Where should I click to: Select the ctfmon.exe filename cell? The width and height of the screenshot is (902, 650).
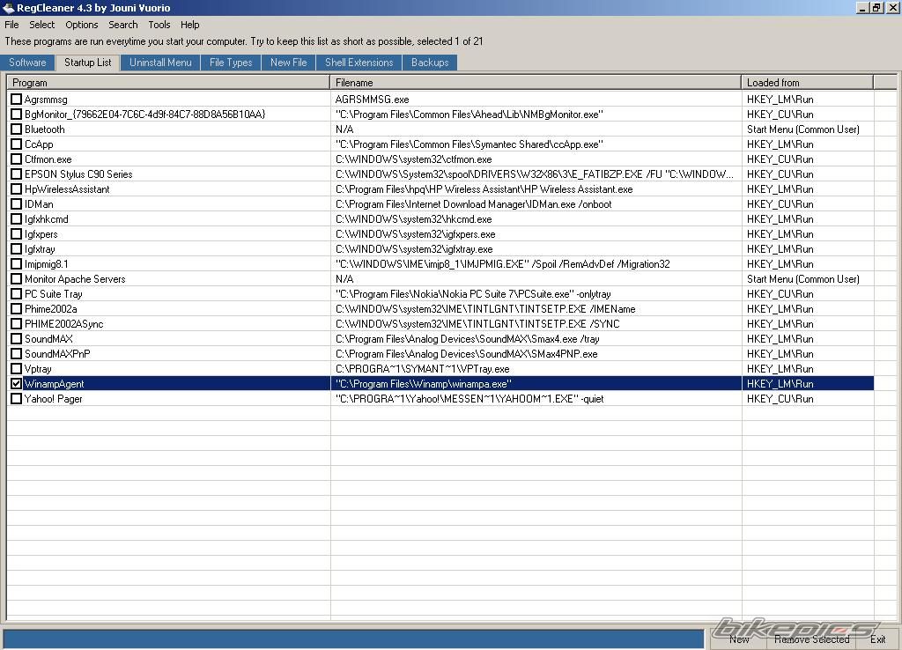click(x=536, y=159)
